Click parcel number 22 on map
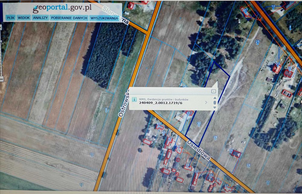 coord(268,182)
